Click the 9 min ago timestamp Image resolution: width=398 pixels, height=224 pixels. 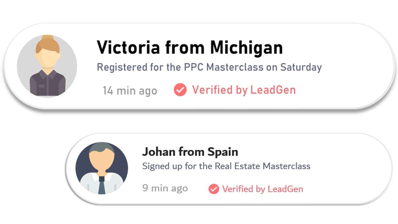click(165, 188)
